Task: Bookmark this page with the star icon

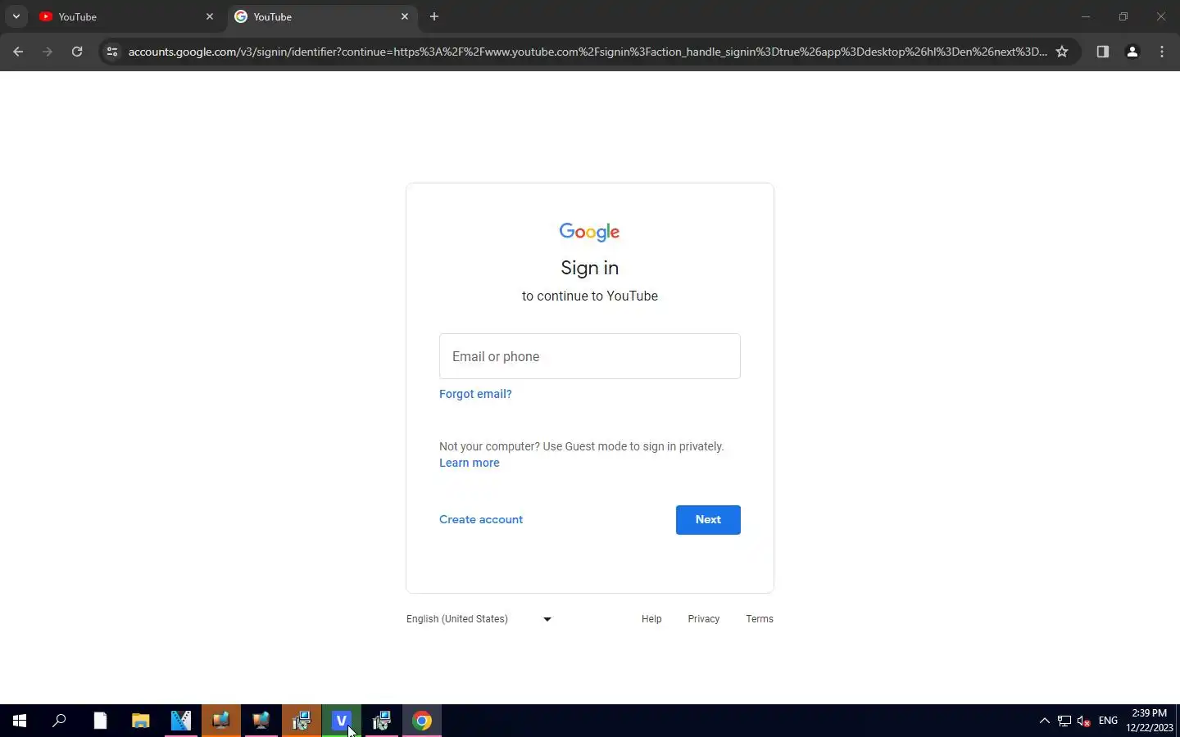Action: pos(1062,52)
